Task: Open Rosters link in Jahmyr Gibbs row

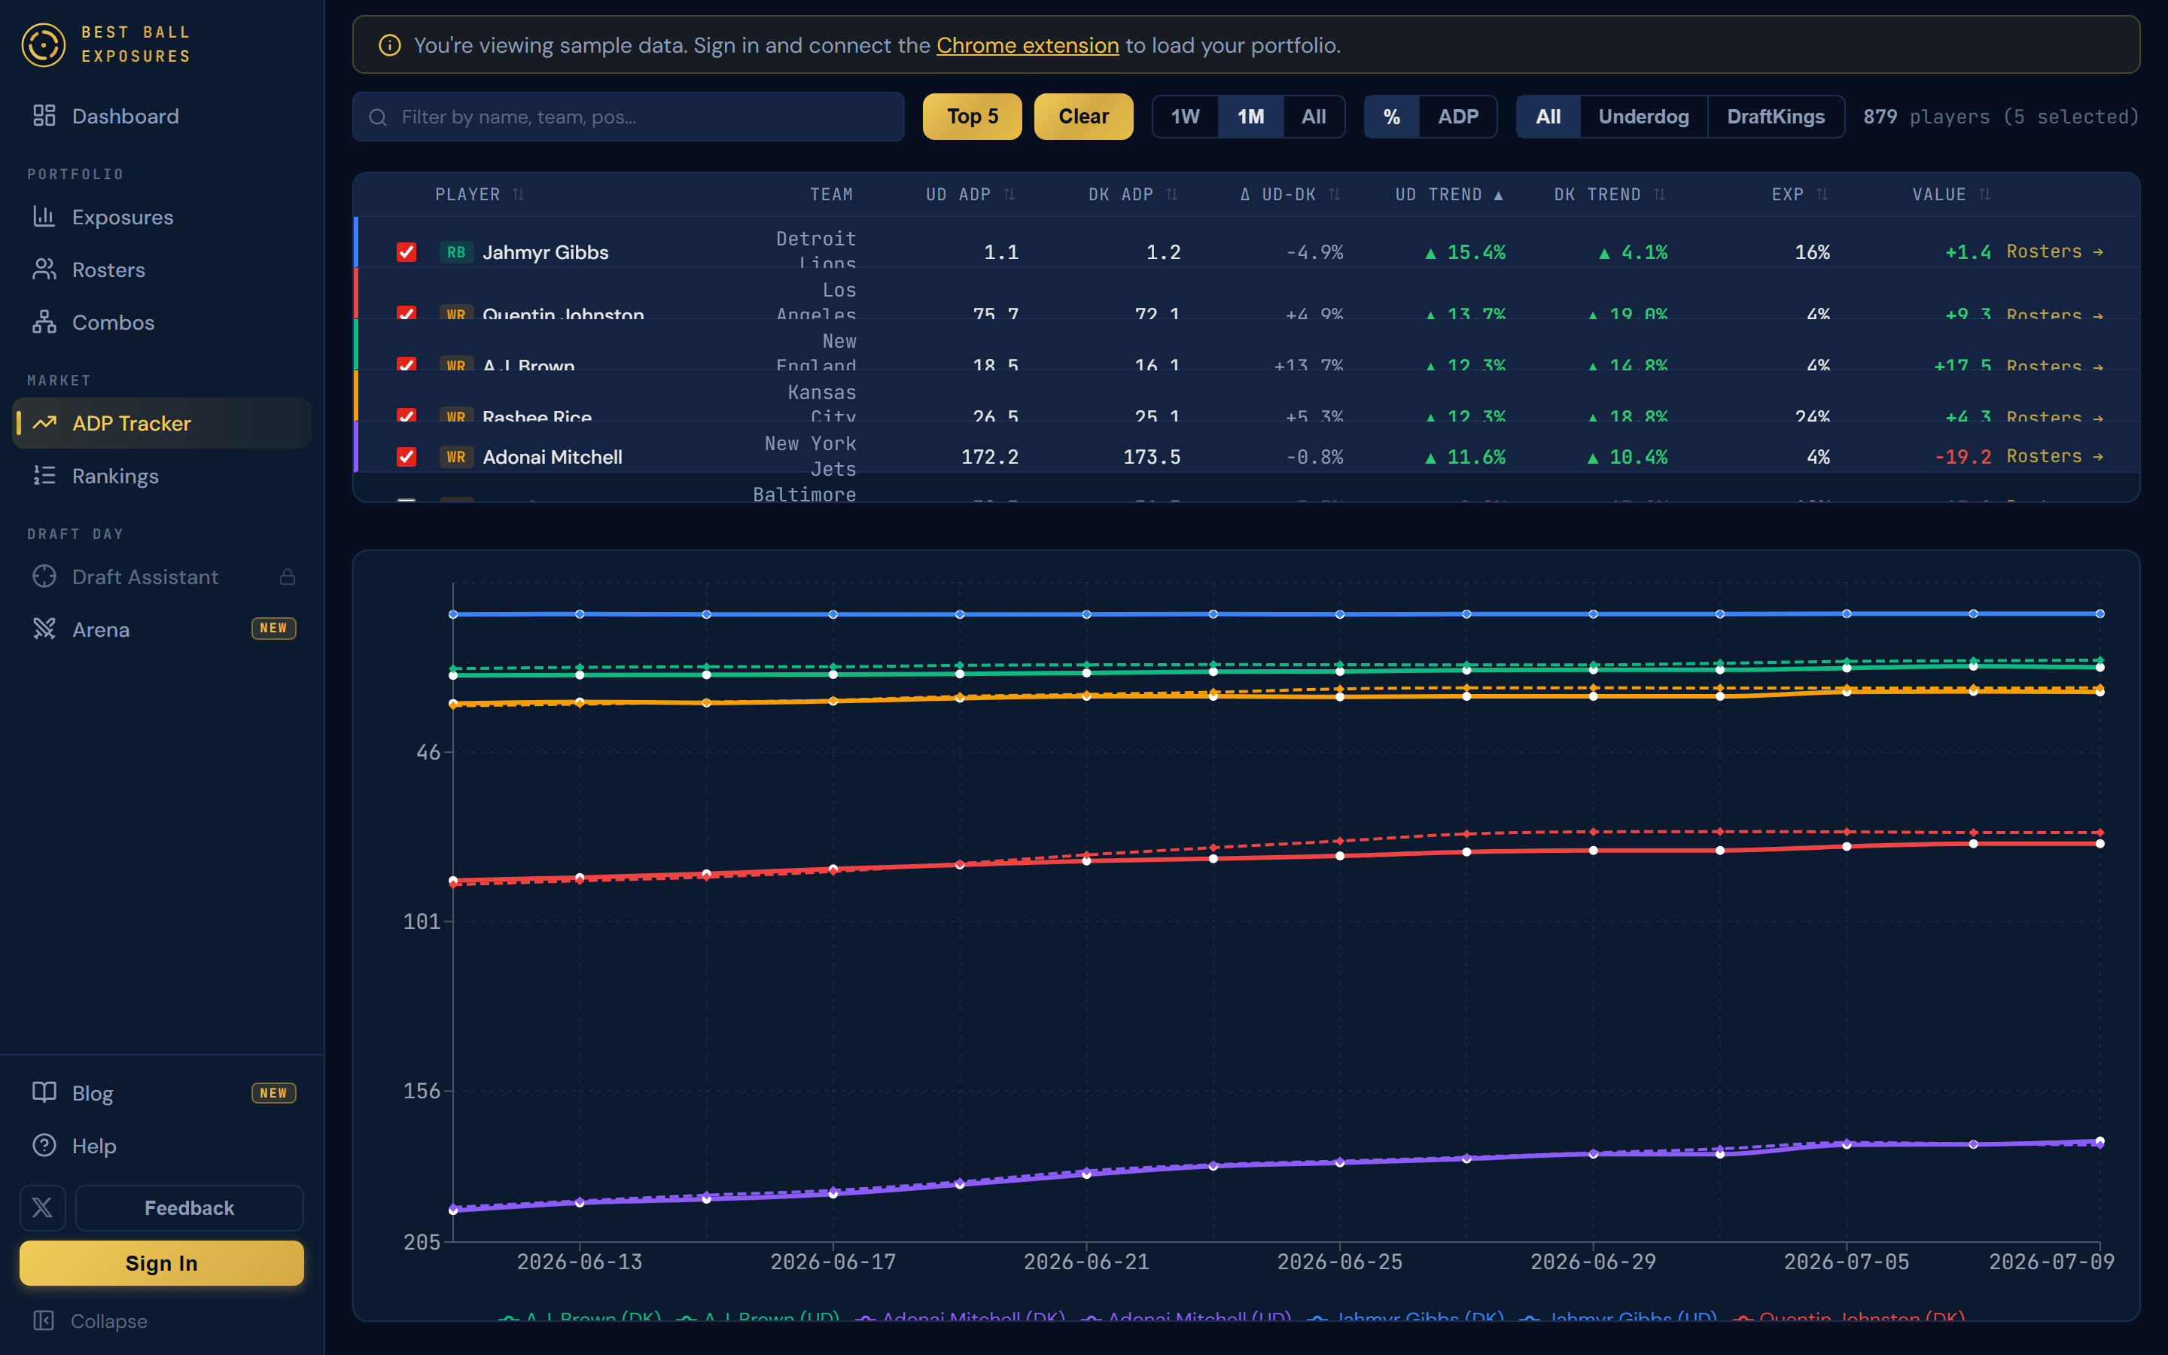Action: (x=2054, y=252)
